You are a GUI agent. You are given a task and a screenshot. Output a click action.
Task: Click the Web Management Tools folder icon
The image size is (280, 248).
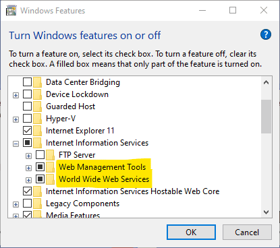[51, 167]
